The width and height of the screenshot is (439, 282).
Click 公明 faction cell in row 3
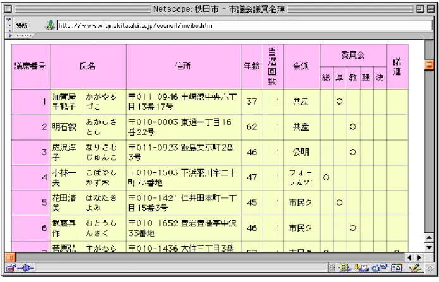(301, 153)
